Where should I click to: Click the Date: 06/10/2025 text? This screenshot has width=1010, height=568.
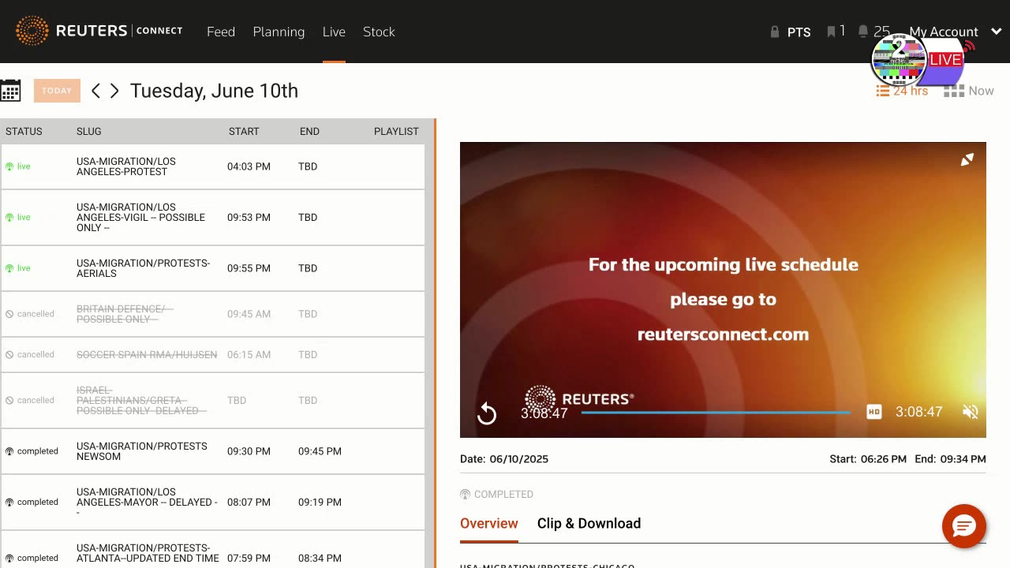504,459
